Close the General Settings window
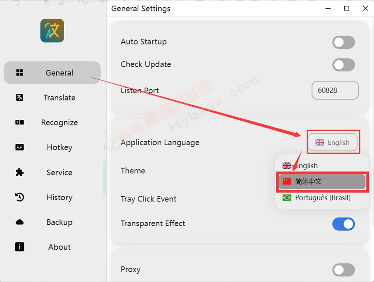Screen dimensions: 374x282 pos(365,8)
